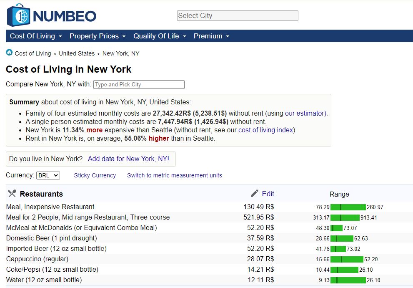The width and height of the screenshot is (413, 288).
Task: Expand the Property Prices menu
Action: click(98, 36)
